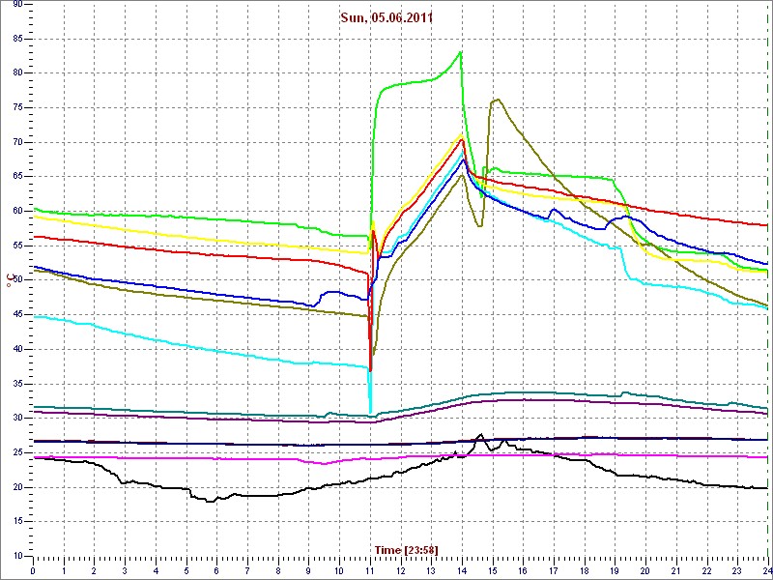Click the 65 temperature axis label

click(x=17, y=177)
